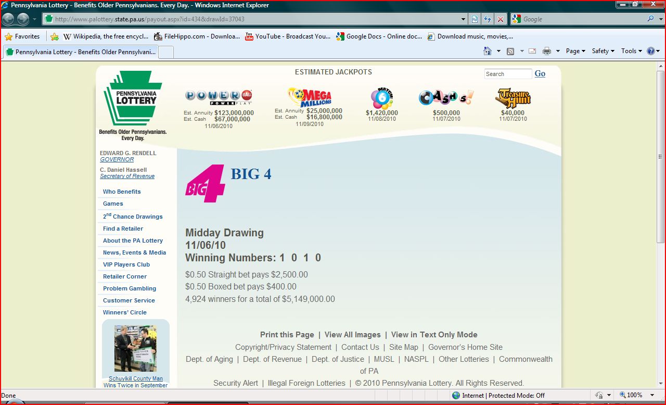Stop loading with the red X icon
Viewport: 666px width, 405px height.
500,19
